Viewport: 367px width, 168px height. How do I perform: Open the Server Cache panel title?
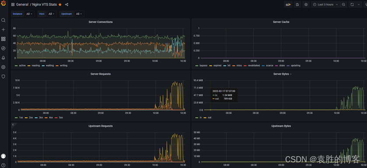point(281,22)
